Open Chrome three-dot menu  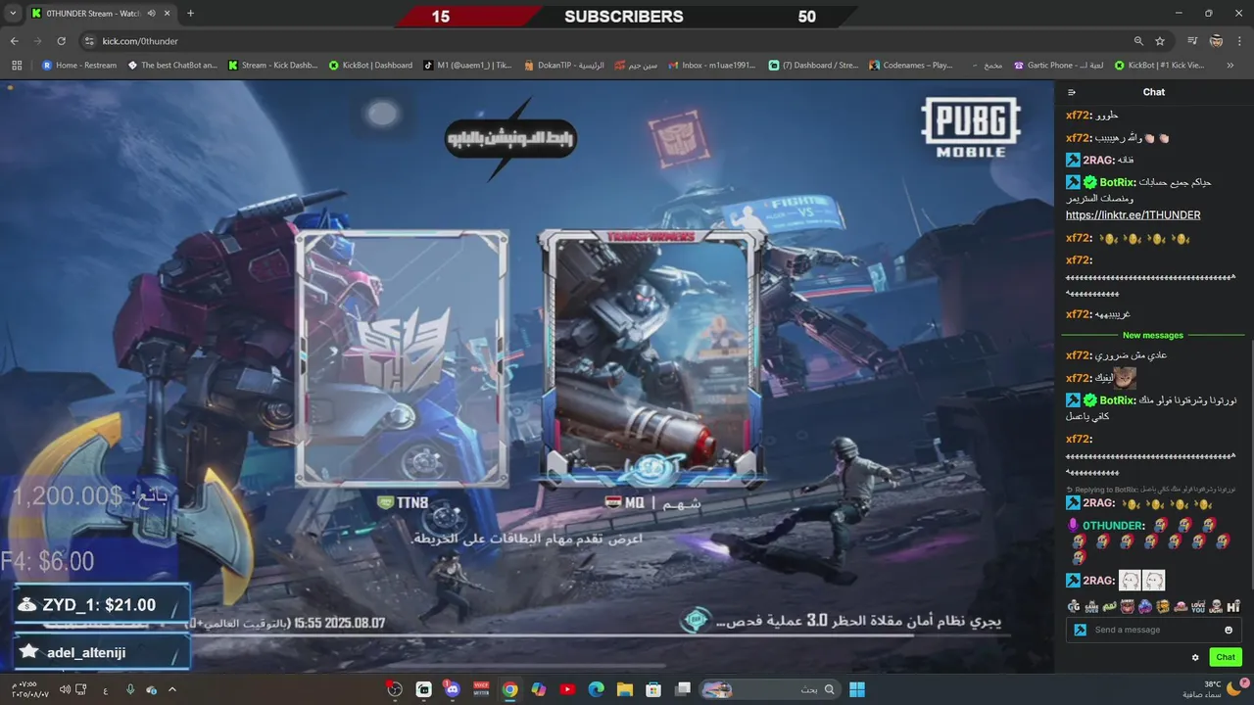(x=1240, y=41)
